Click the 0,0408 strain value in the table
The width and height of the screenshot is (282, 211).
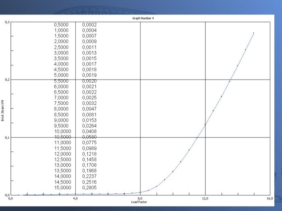pyautogui.click(x=89, y=131)
